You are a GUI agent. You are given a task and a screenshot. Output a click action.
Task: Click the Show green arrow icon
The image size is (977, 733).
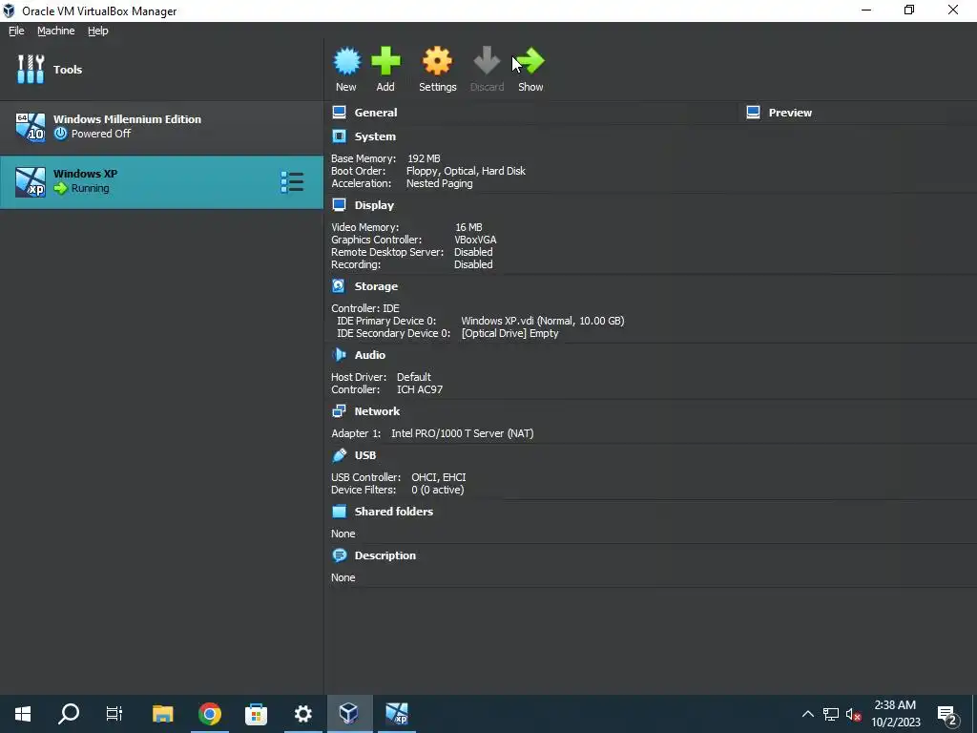[530, 61]
